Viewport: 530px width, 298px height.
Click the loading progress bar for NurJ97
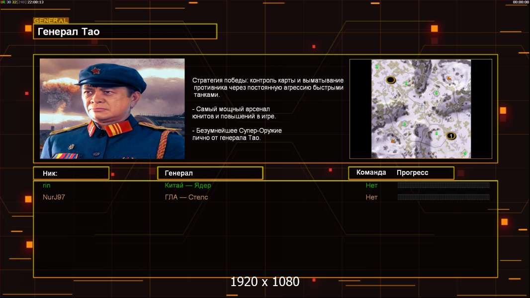pos(443,197)
